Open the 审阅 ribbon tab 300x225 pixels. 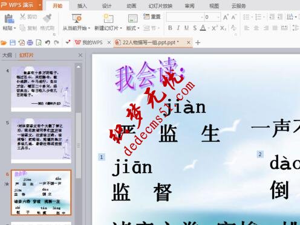pyautogui.click(x=189, y=6)
